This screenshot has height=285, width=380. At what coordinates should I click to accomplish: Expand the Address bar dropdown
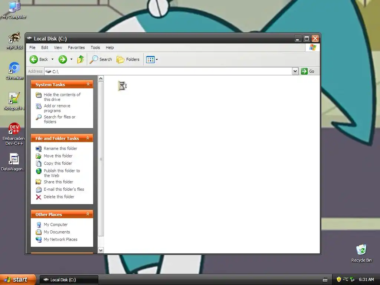(295, 71)
